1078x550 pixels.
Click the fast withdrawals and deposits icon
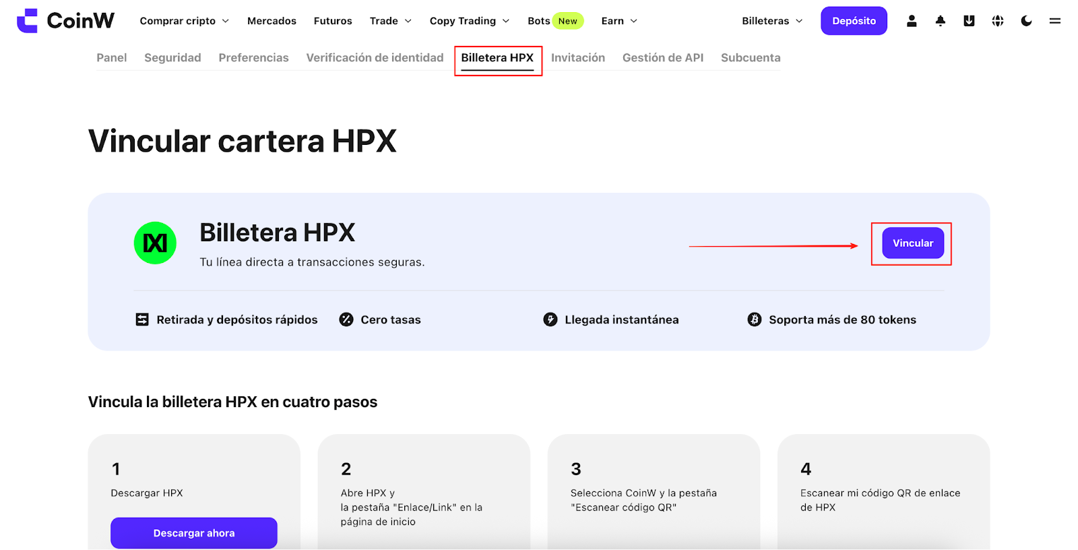pyautogui.click(x=142, y=319)
